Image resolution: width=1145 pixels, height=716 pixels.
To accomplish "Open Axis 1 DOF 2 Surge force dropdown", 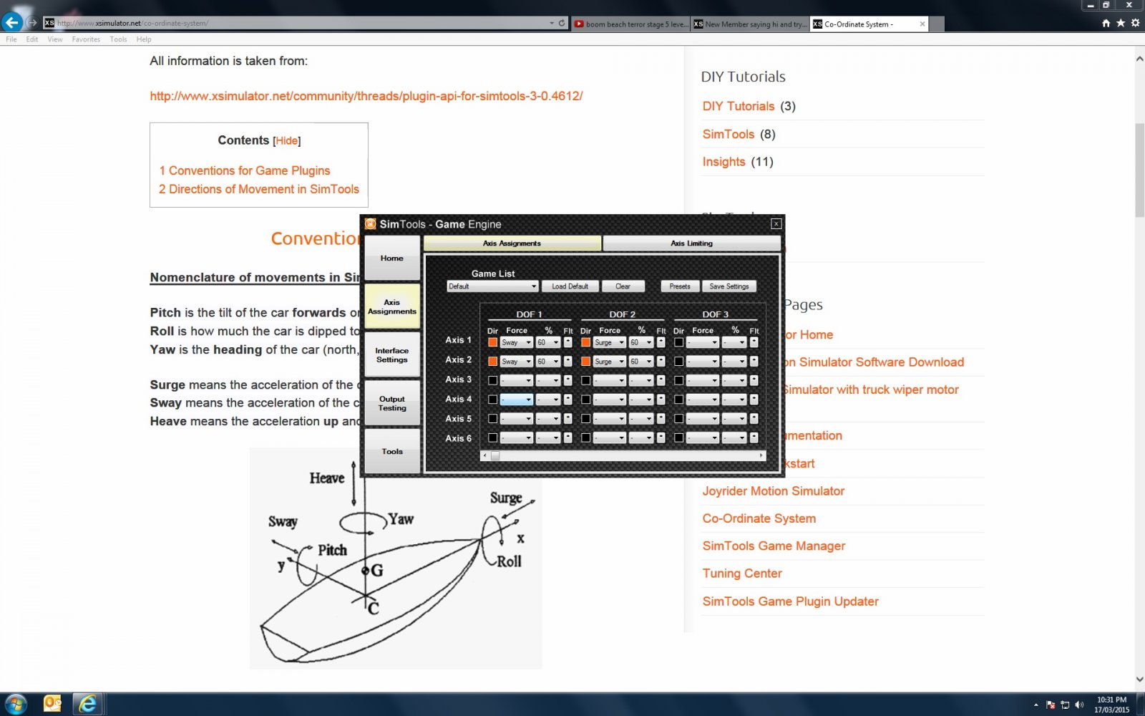I will click(x=610, y=342).
